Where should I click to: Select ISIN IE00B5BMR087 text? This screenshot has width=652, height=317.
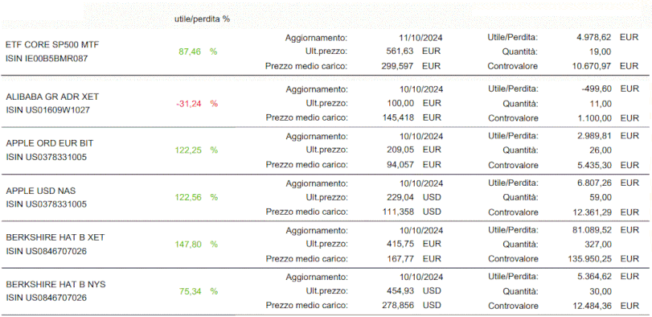[47, 59]
